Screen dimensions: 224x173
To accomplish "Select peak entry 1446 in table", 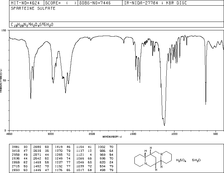I will coord(41,170).
